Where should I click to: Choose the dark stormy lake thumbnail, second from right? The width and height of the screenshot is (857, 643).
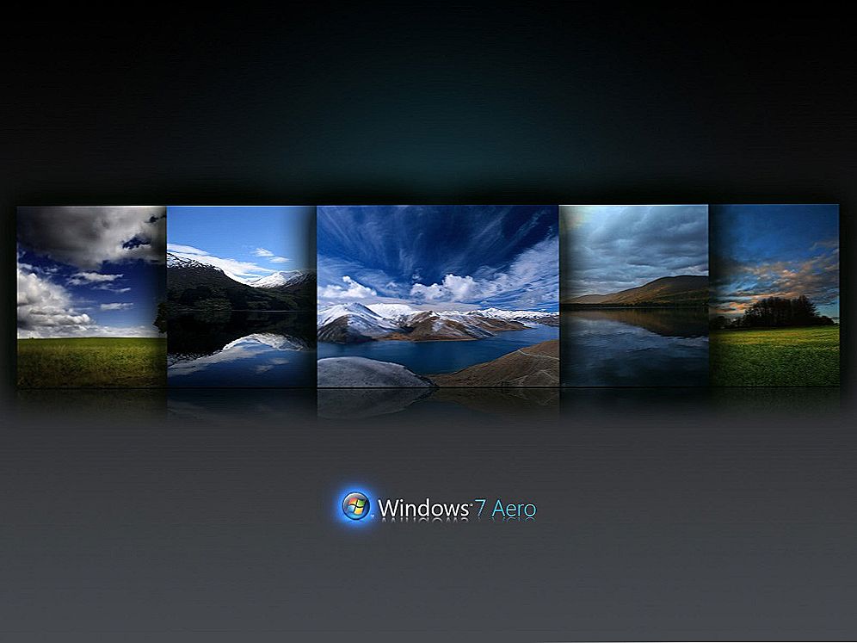pyautogui.click(x=634, y=296)
